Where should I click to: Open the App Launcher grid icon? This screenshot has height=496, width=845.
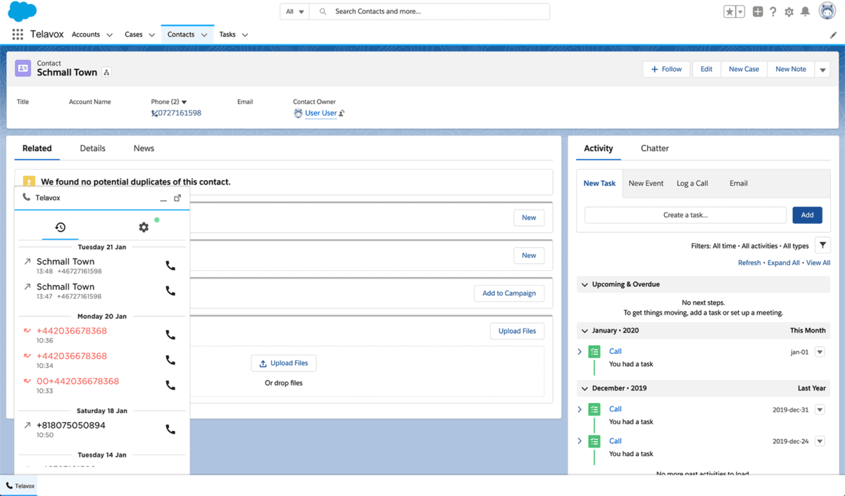point(18,34)
